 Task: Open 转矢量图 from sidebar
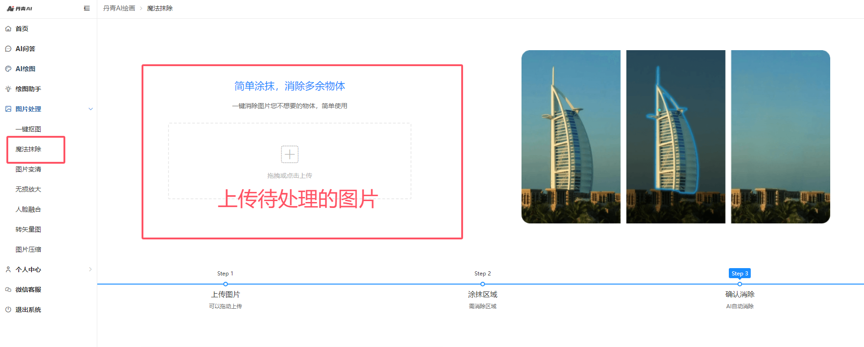click(28, 229)
